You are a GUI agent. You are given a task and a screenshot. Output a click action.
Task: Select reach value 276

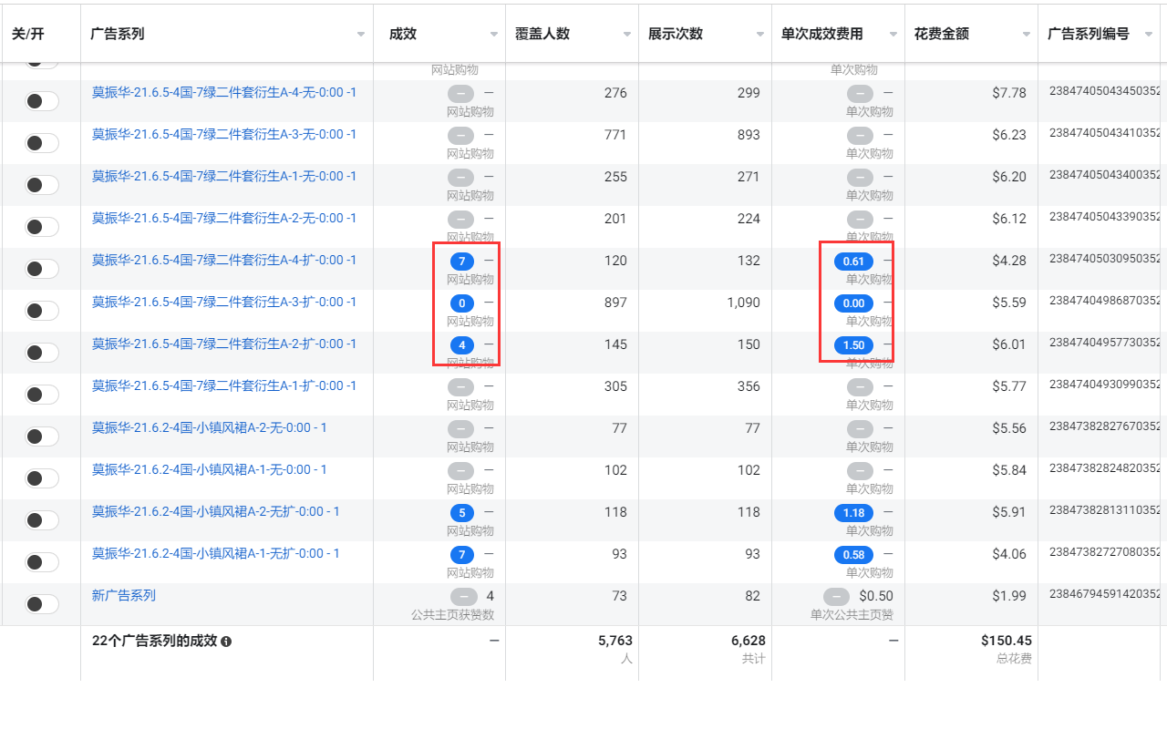pos(615,93)
